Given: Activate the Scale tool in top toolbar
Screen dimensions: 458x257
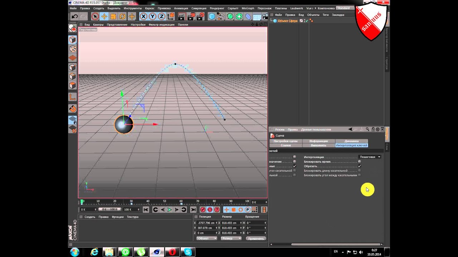Looking at the screenshot, I should click(x=113, y=16).
